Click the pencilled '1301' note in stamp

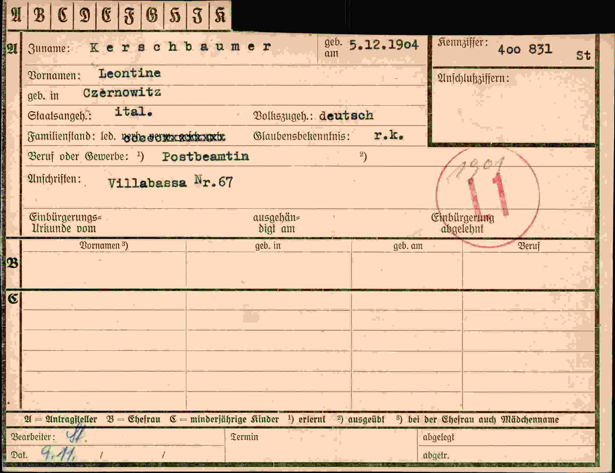click(x=476, y=169)
